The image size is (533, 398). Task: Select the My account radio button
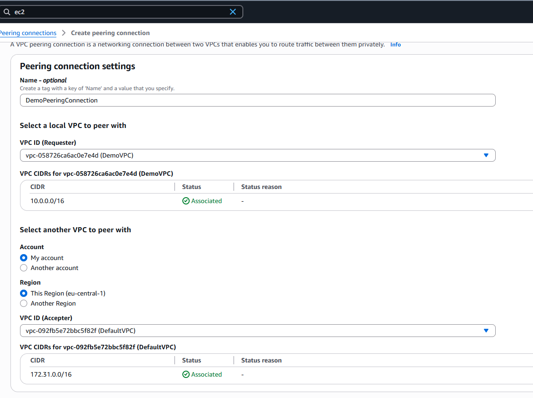(24, 258)
